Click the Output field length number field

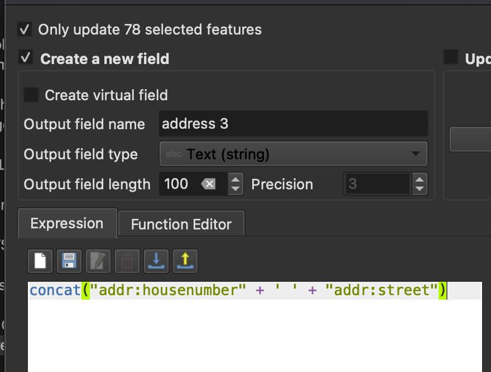(179, 184)
